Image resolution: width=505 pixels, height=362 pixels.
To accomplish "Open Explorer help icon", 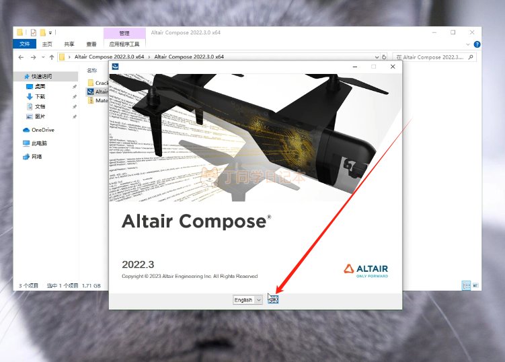I will [477, 44].
